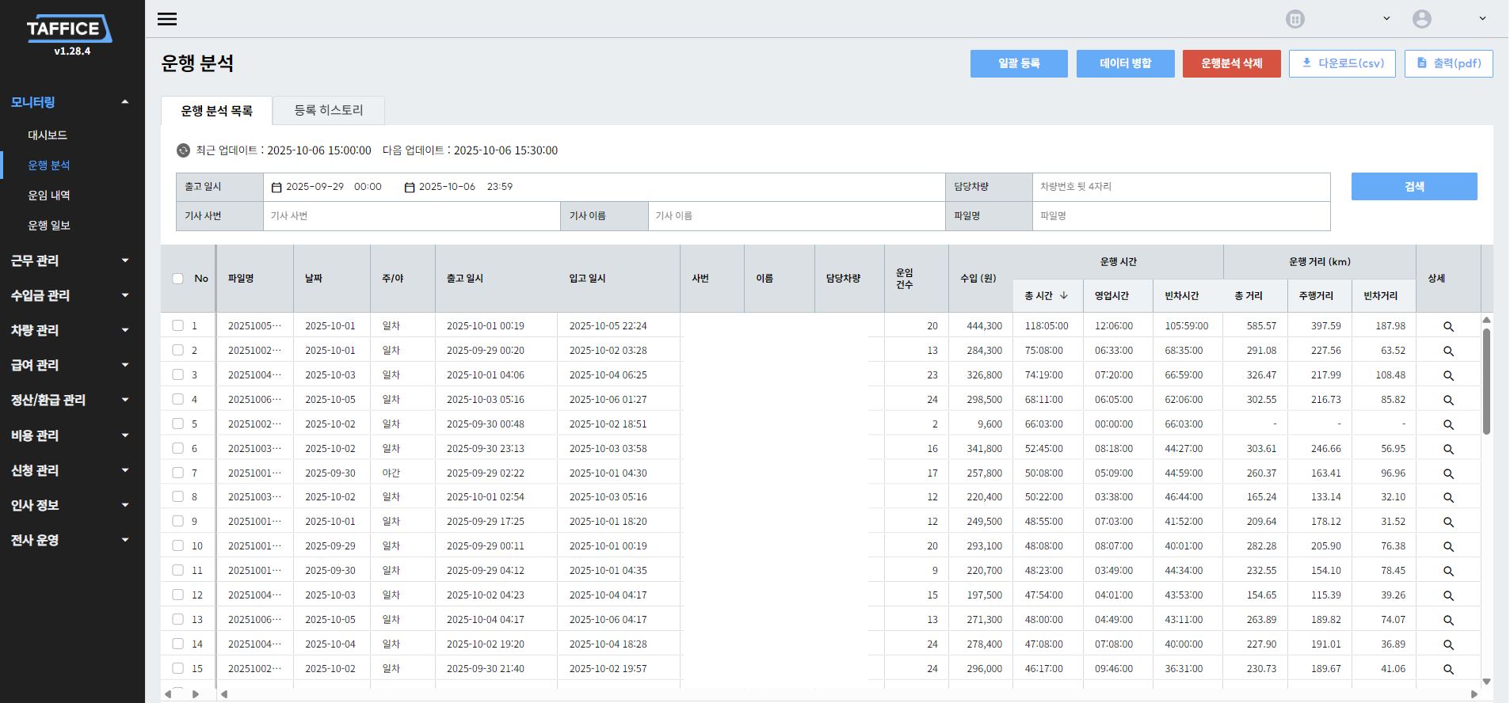Click the round pause icon in header

tap(1295, 19)
